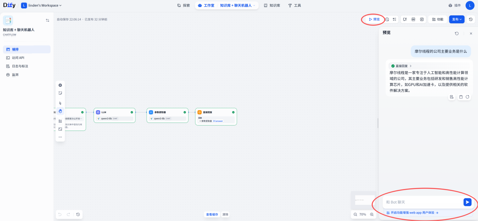The image size is (478, 221).
Task: Toggle the sidebar app settings icon
Action: click(x=48, y=20)
